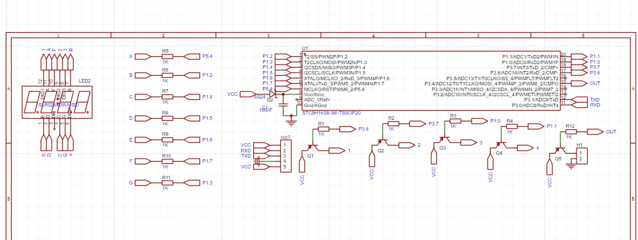Select the LED2 seven-segment display symbol

(57, 103)
